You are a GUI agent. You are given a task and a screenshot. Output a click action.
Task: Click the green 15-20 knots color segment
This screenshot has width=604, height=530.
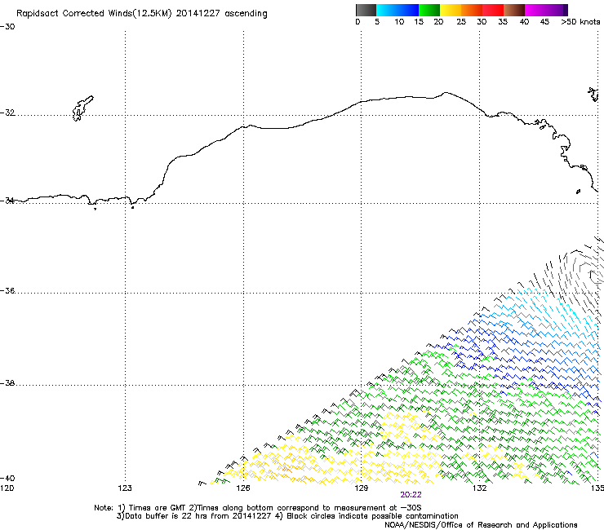tap(429, 10)
